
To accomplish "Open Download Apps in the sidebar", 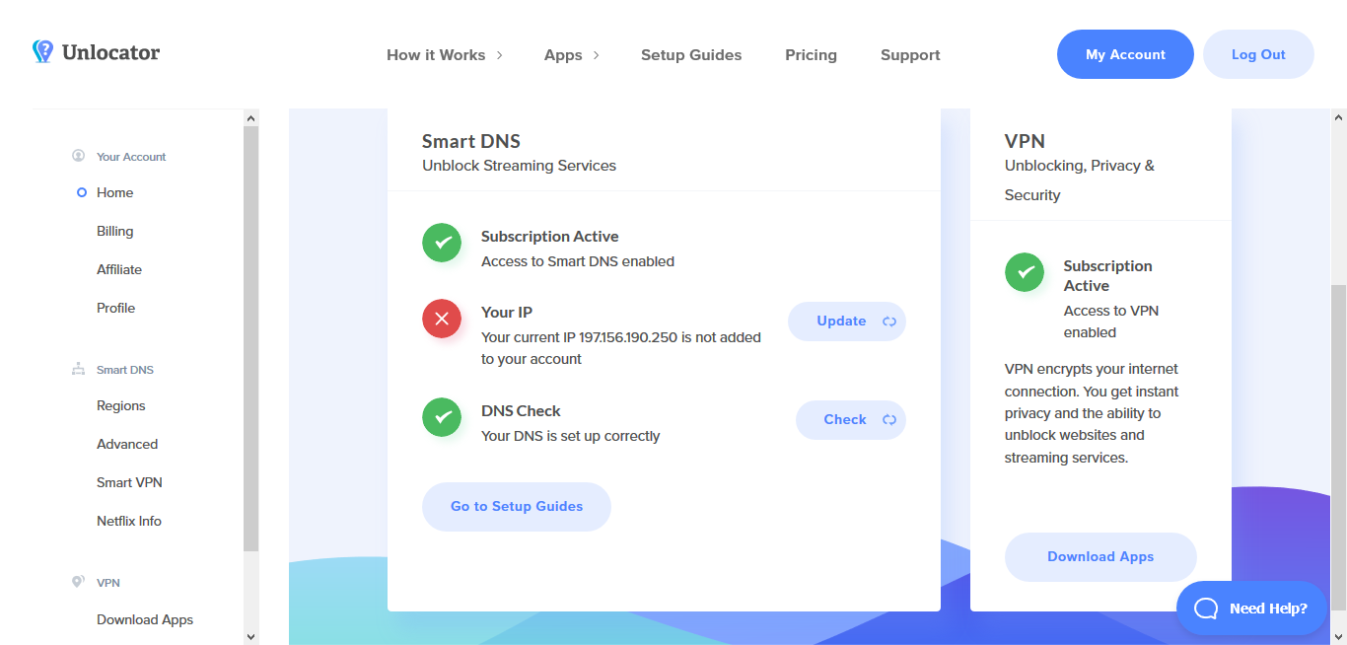I will pyautogui.click(x=145, y=619).
